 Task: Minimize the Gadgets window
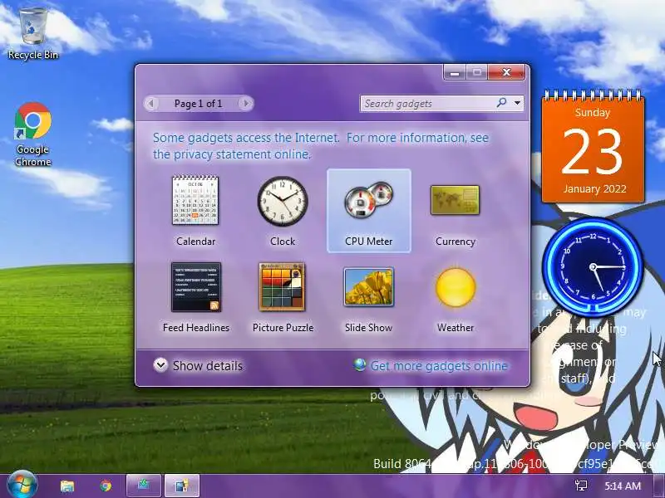click(455, 72)
